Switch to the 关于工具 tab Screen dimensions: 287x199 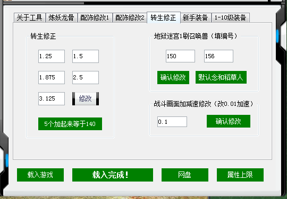30,17
